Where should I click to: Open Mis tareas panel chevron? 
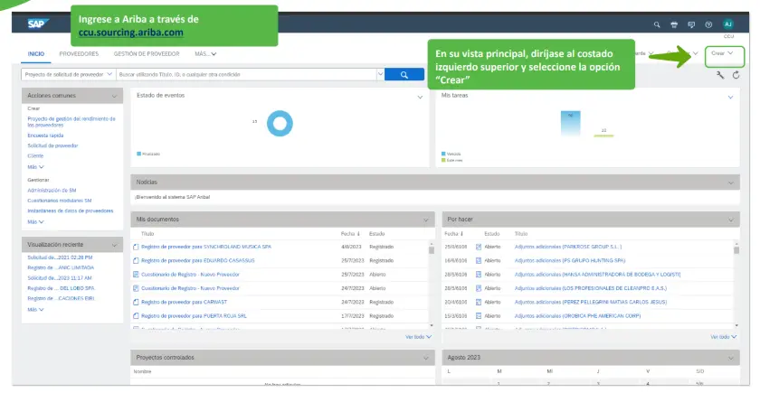tap(730, 98)
